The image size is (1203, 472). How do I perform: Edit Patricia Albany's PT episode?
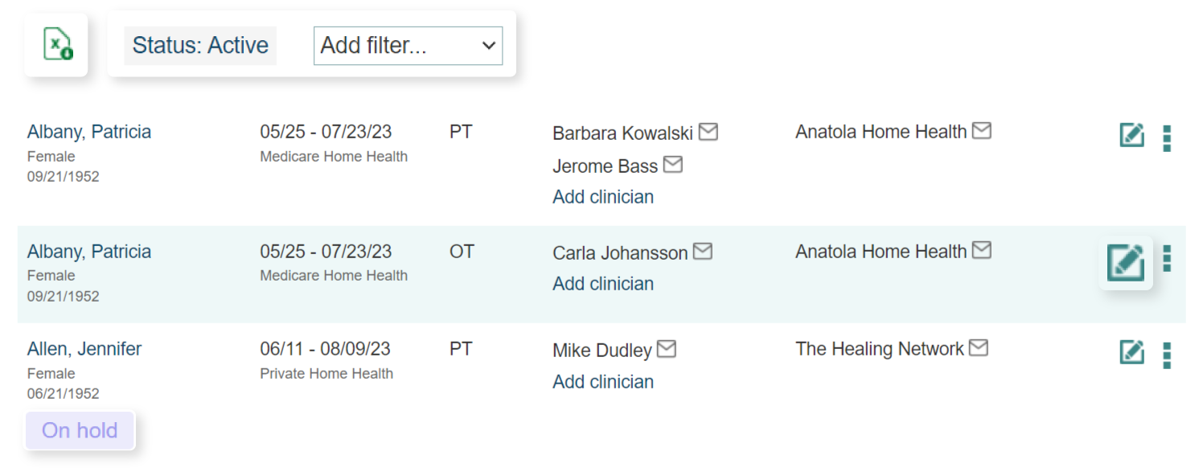point(1131,135)
